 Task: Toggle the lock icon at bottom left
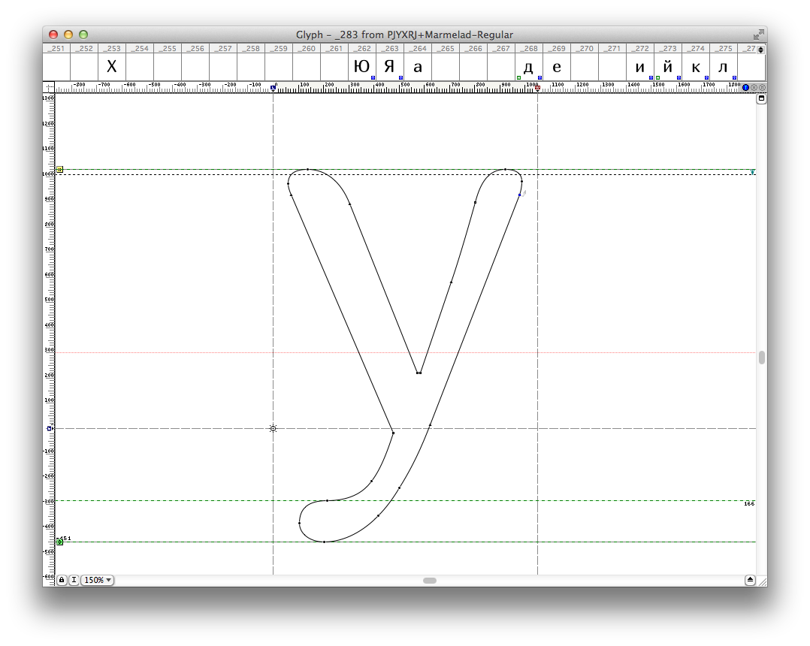click(x=62, y=580)
